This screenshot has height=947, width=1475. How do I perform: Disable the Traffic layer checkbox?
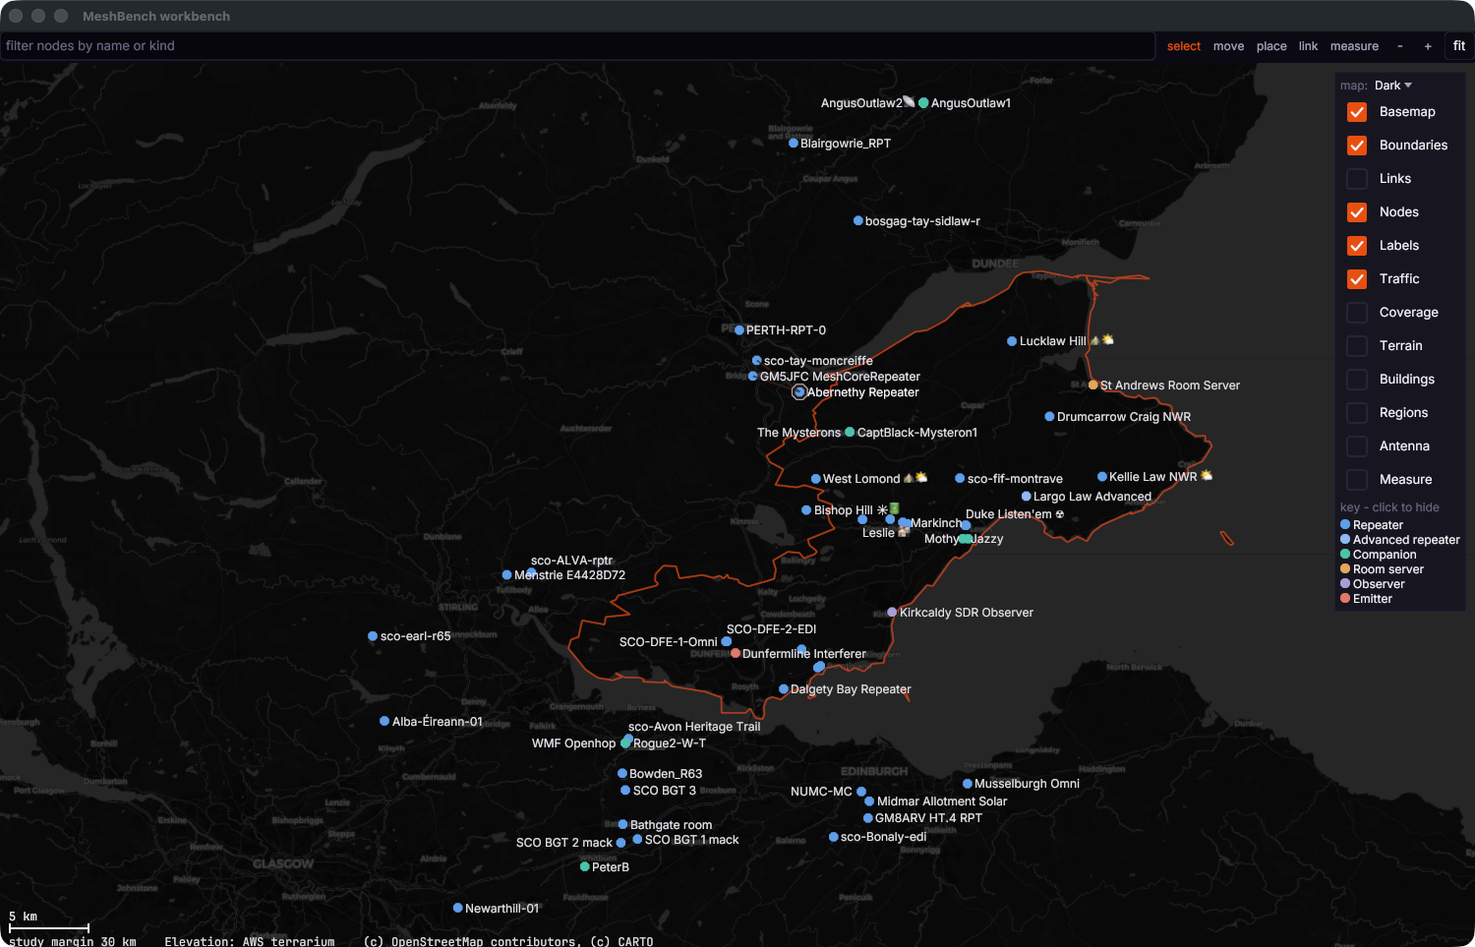[x=1357, y=279]
